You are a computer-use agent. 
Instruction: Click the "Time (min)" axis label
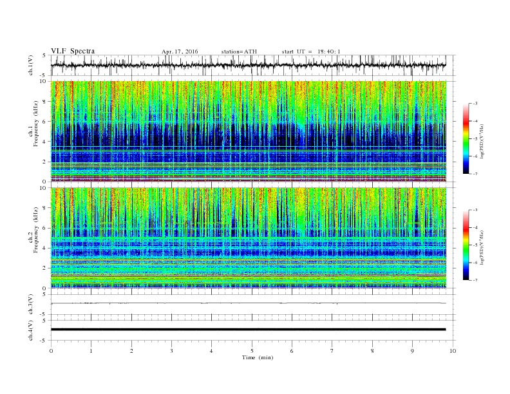click(258, 357)
